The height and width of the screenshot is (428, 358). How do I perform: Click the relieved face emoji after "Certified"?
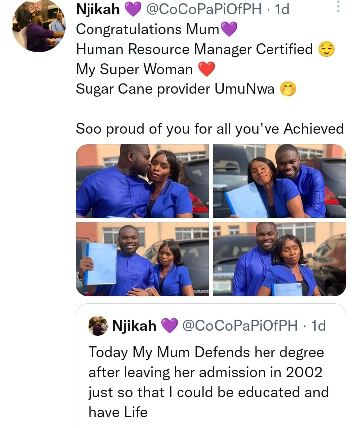[x=327, y=49]
